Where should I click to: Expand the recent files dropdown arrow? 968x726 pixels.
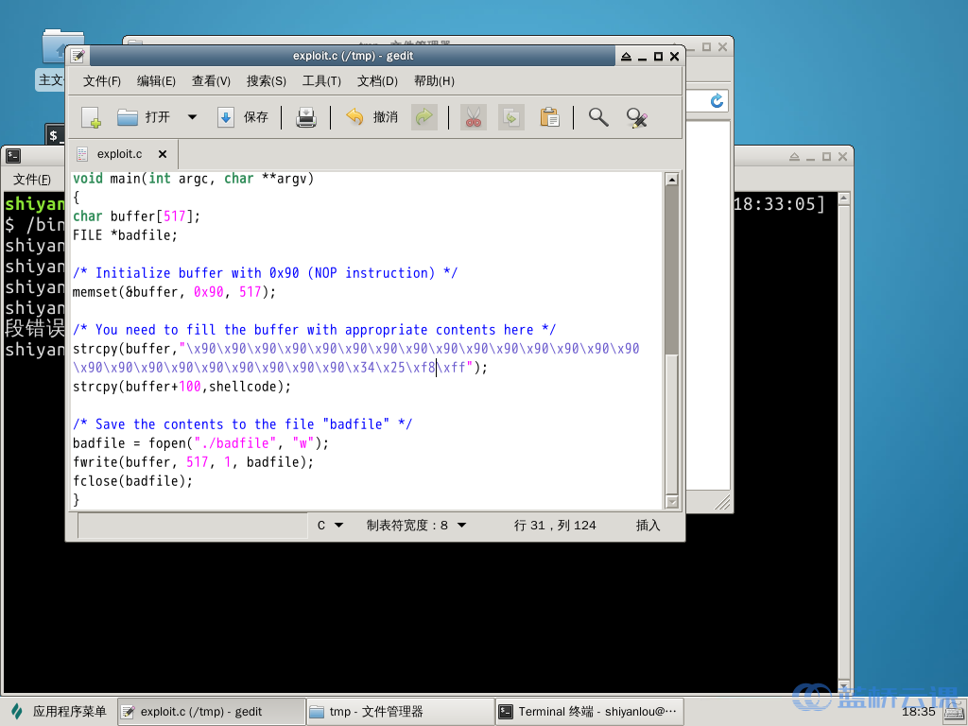point(192,117)
